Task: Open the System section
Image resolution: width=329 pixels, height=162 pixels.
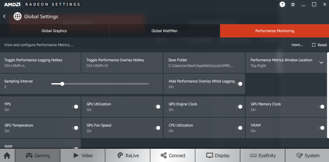Action: [x=307, y=155]
